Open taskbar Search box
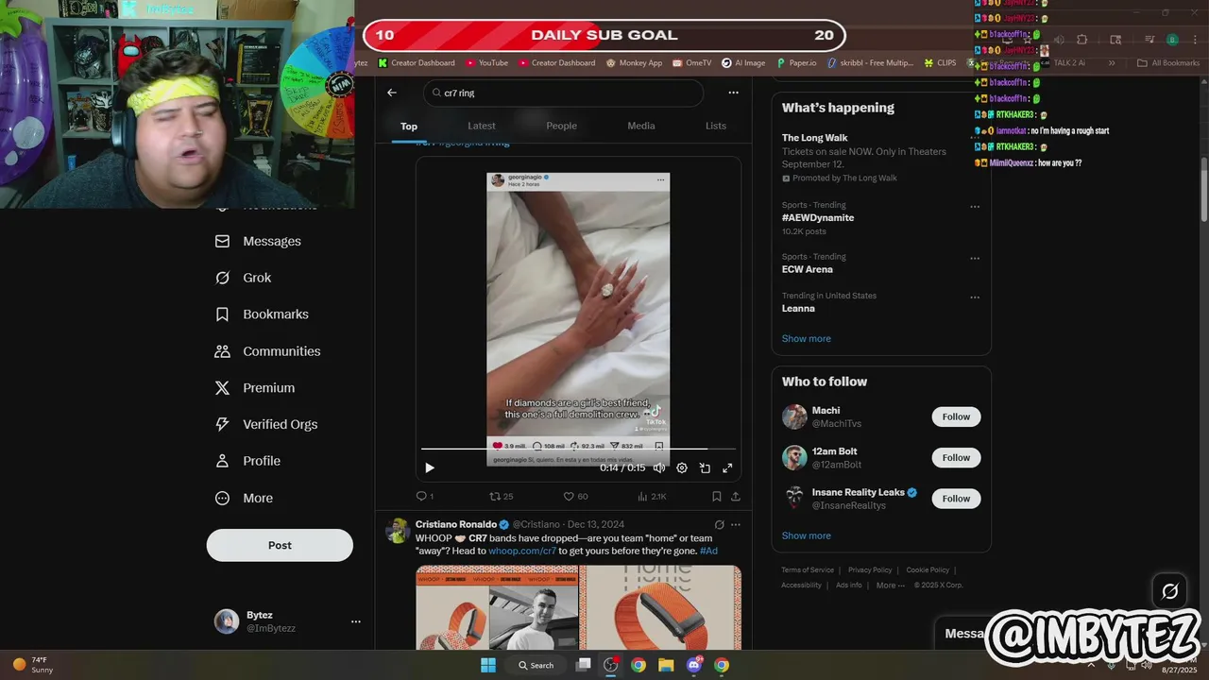 click(x=536, y=665)
